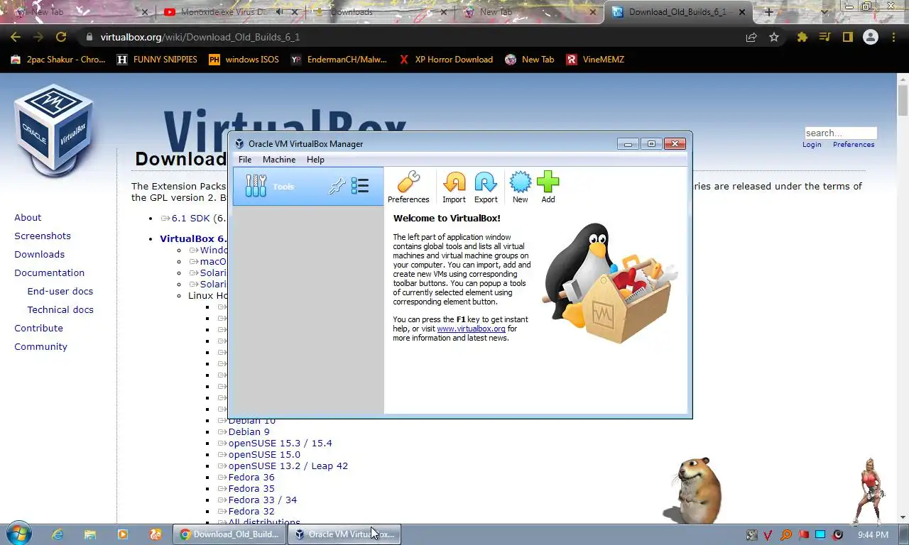
Task: Create a New virtual machine
Action: point(521,187)
